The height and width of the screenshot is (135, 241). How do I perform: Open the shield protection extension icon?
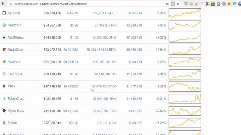click(x=186, y=4)
